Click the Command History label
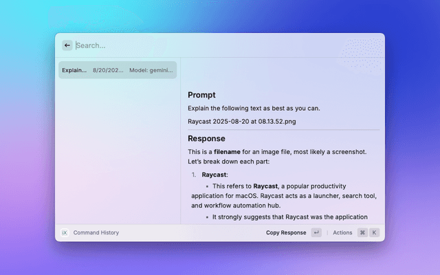 coord(96,232)
